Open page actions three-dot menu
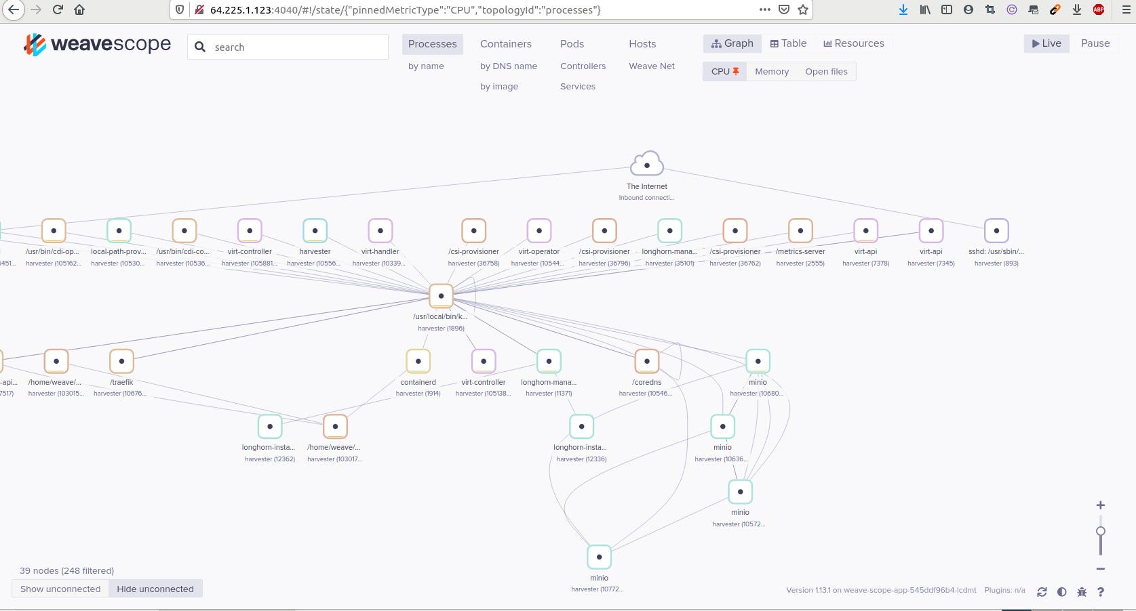 tap(765, 9)
